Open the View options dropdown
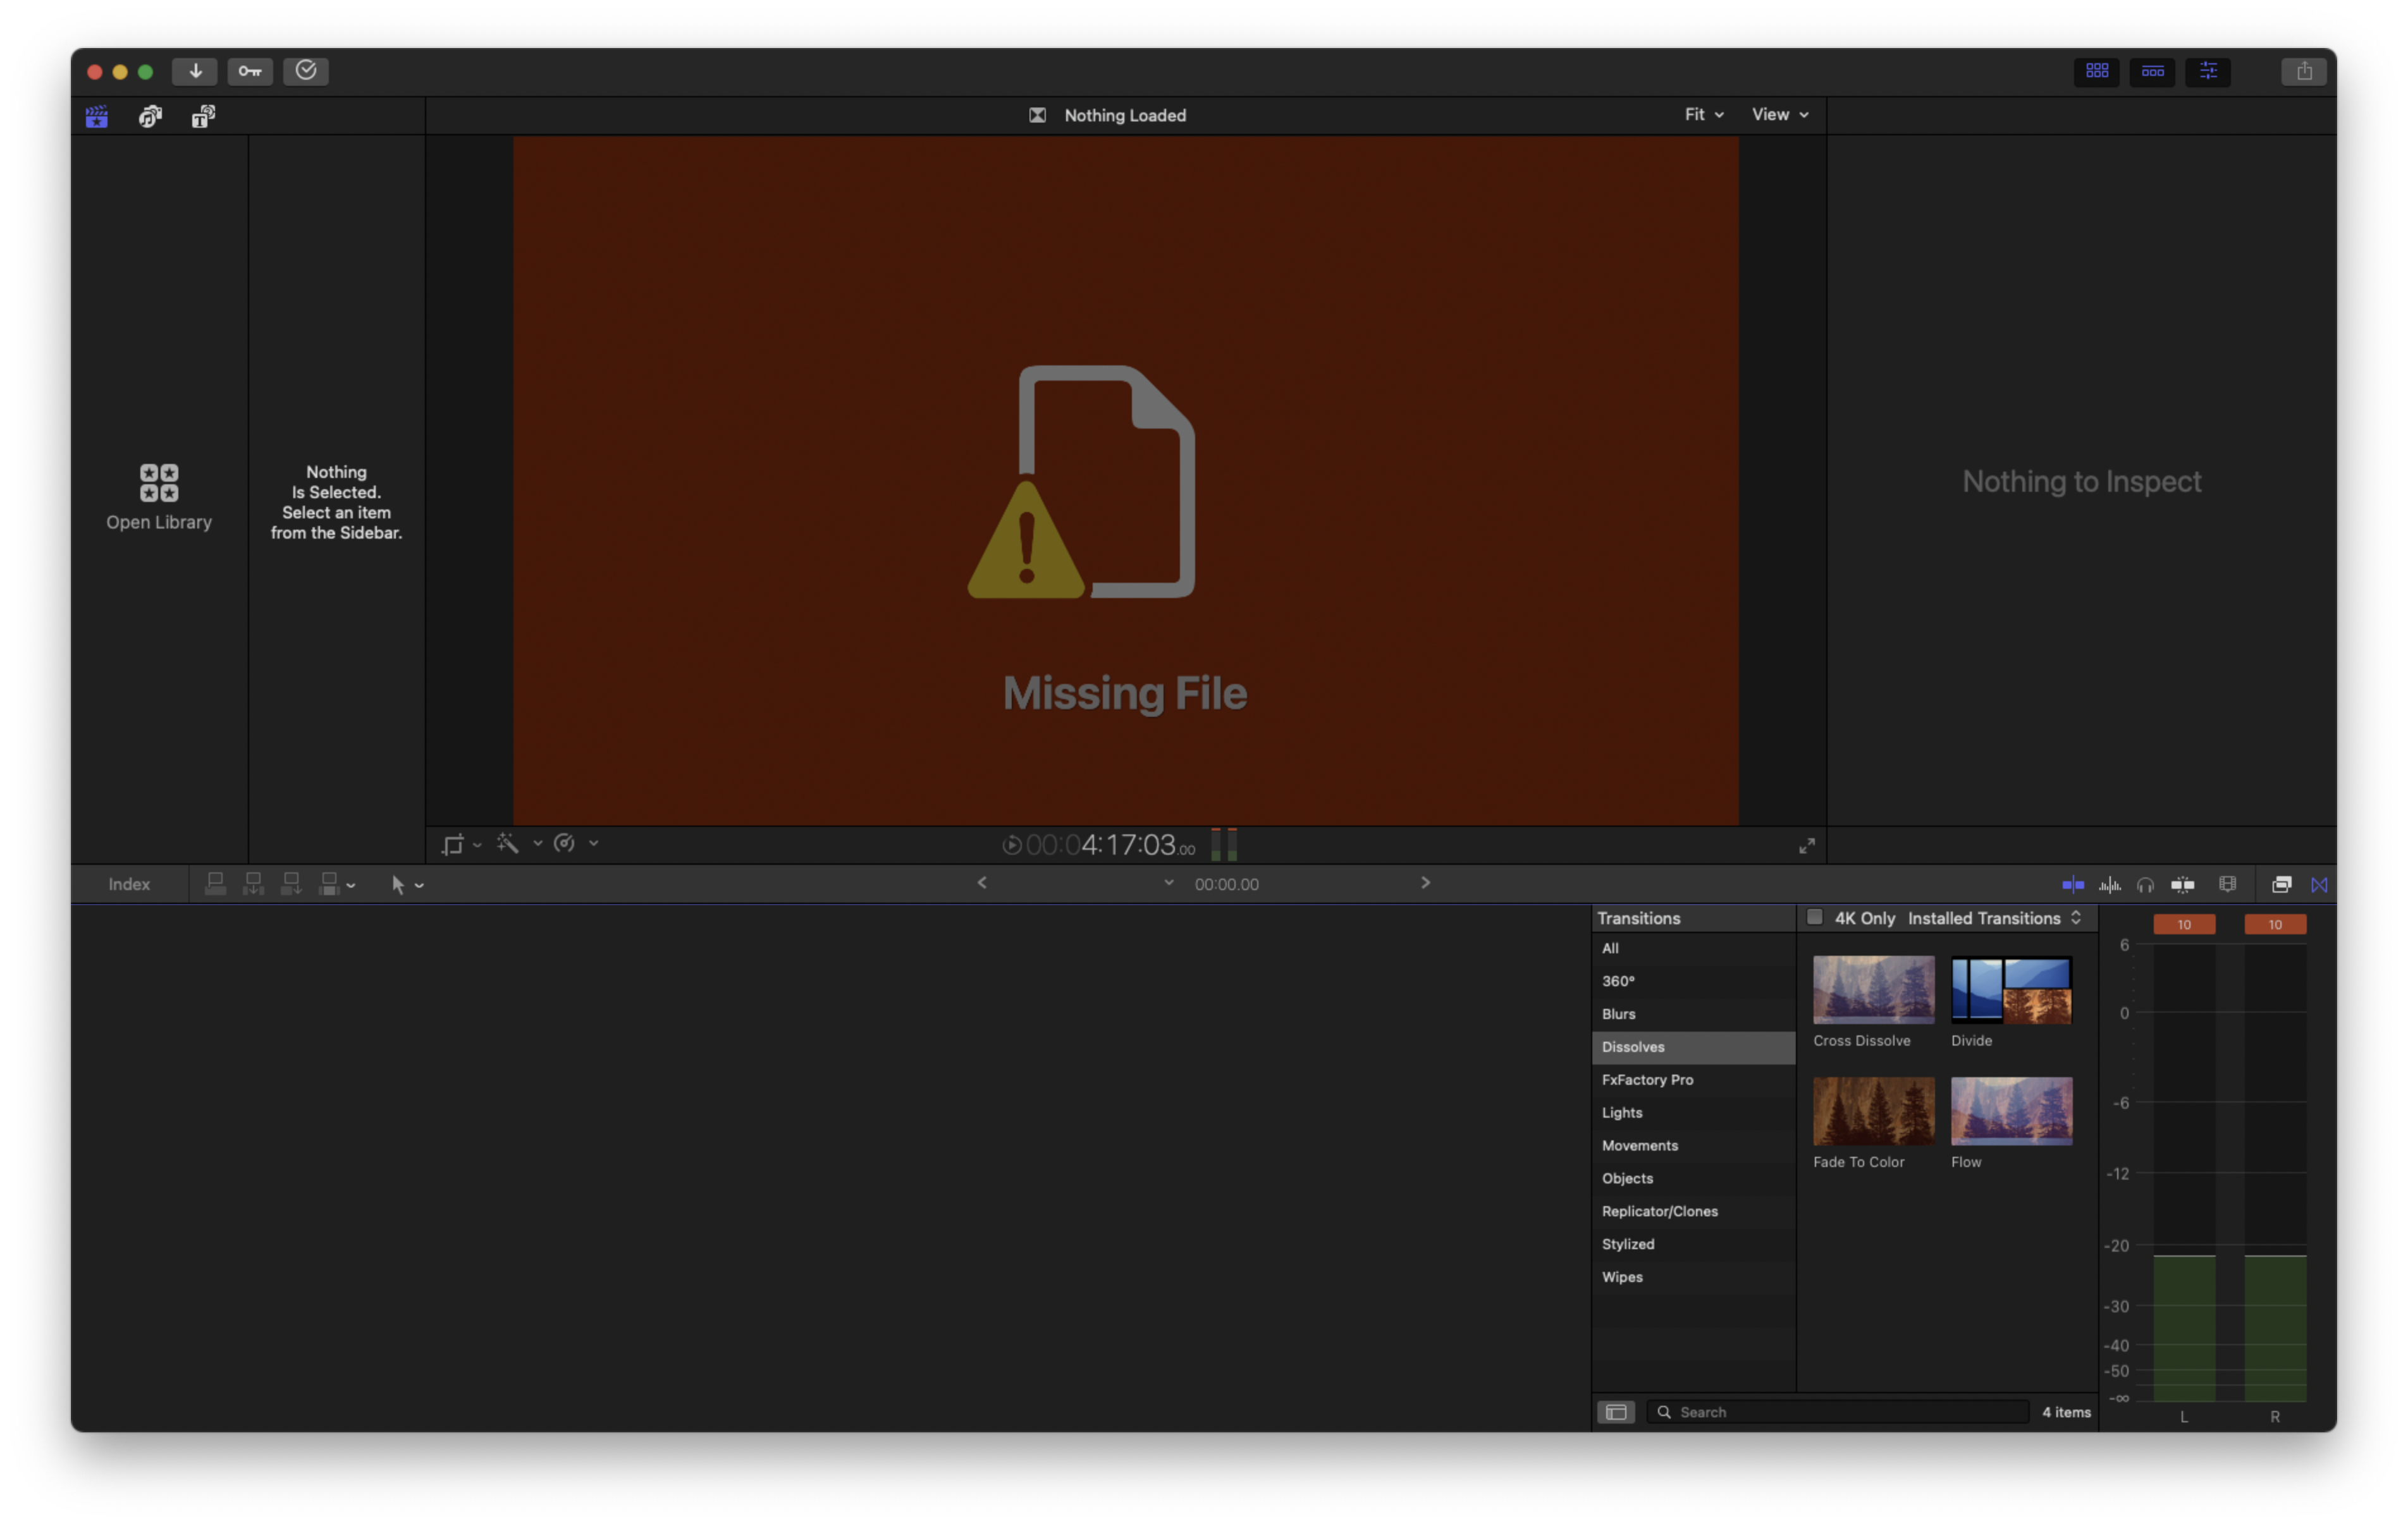The height and width of the screenshot is (1526, 2408). 1780,114
